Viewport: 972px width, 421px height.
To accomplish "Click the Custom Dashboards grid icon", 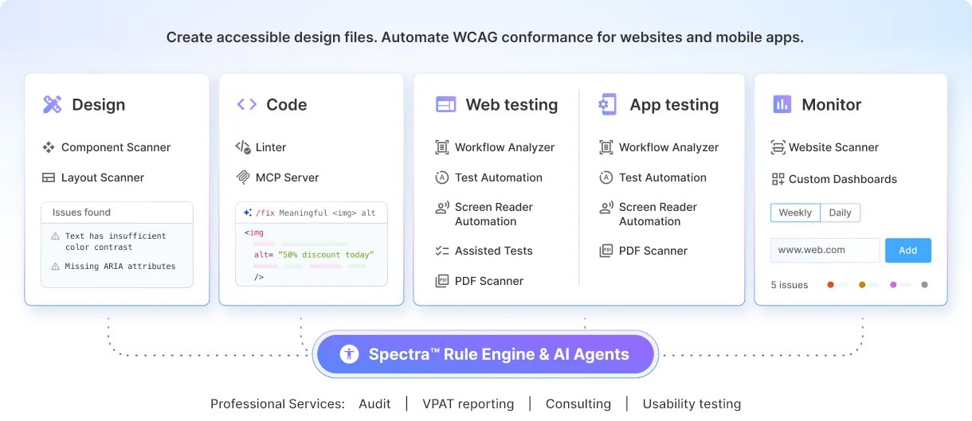I will pos(778,179).
